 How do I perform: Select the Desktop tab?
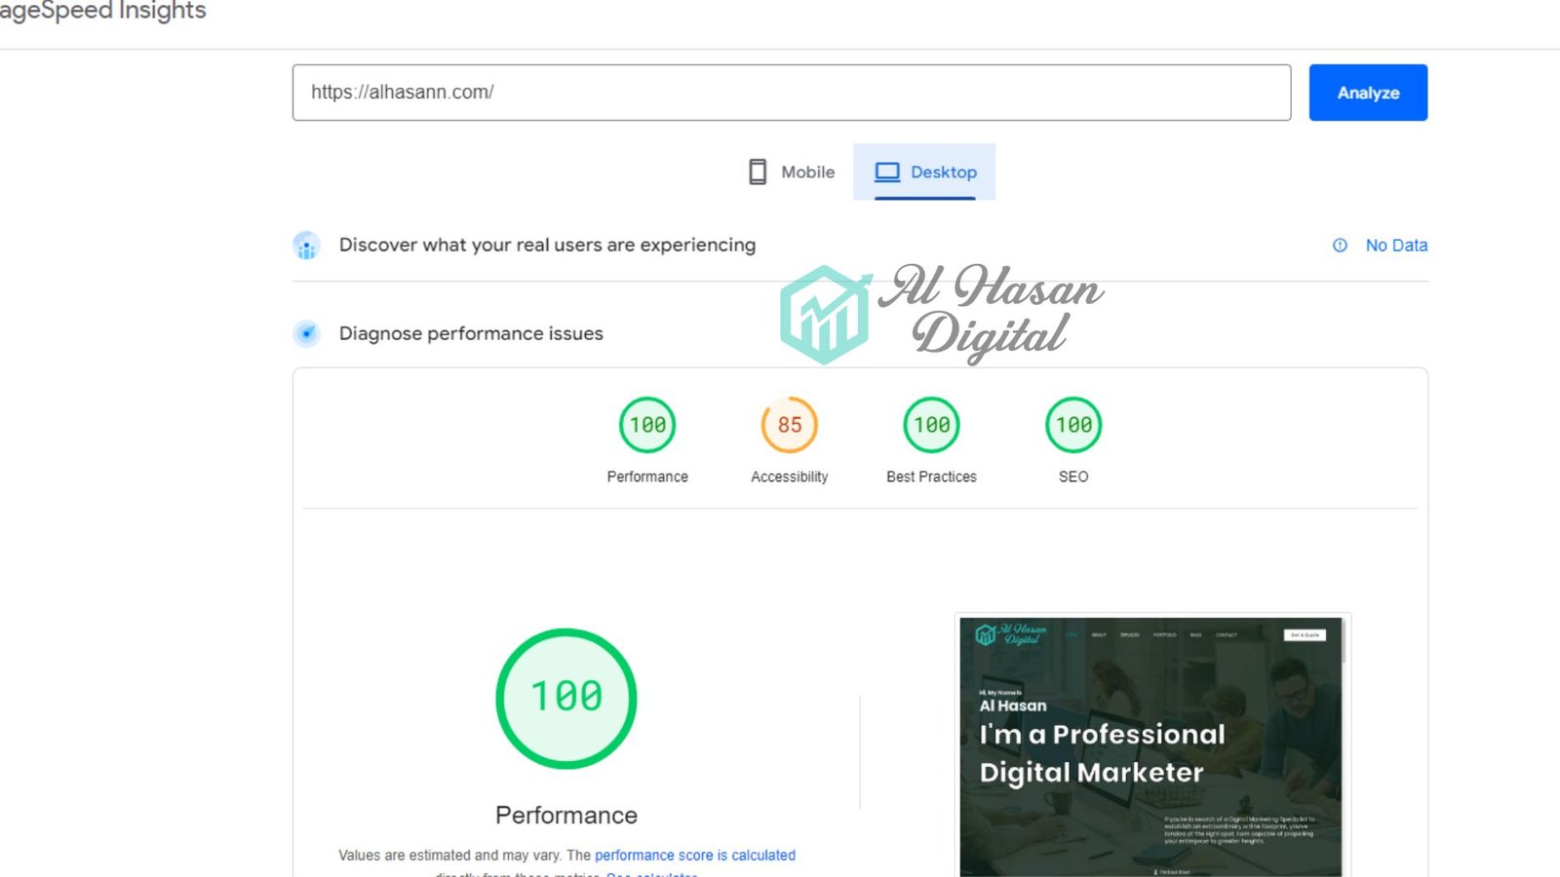924,172
